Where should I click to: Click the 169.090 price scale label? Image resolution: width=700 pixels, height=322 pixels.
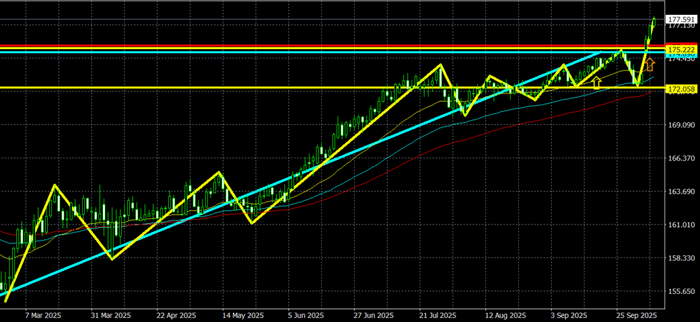coord(682,126)
